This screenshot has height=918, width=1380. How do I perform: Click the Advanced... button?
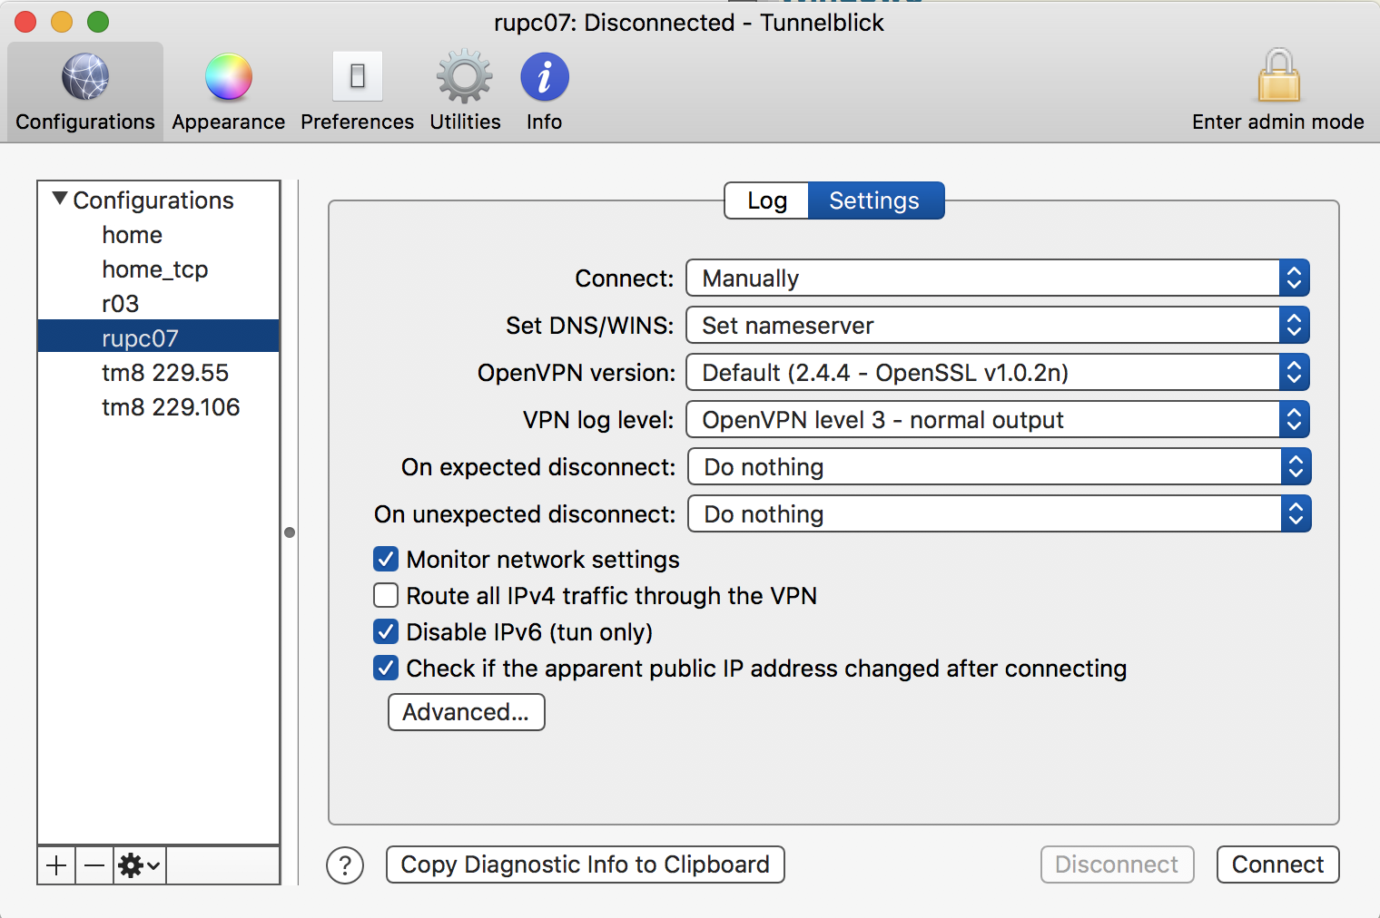pos(467,712)
